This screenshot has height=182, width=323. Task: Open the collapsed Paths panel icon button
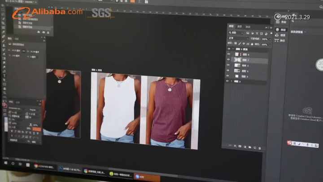coord(280,40)
